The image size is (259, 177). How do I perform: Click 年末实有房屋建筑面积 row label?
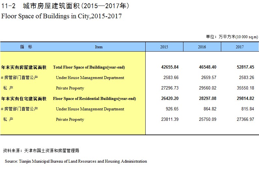[24, 67]
